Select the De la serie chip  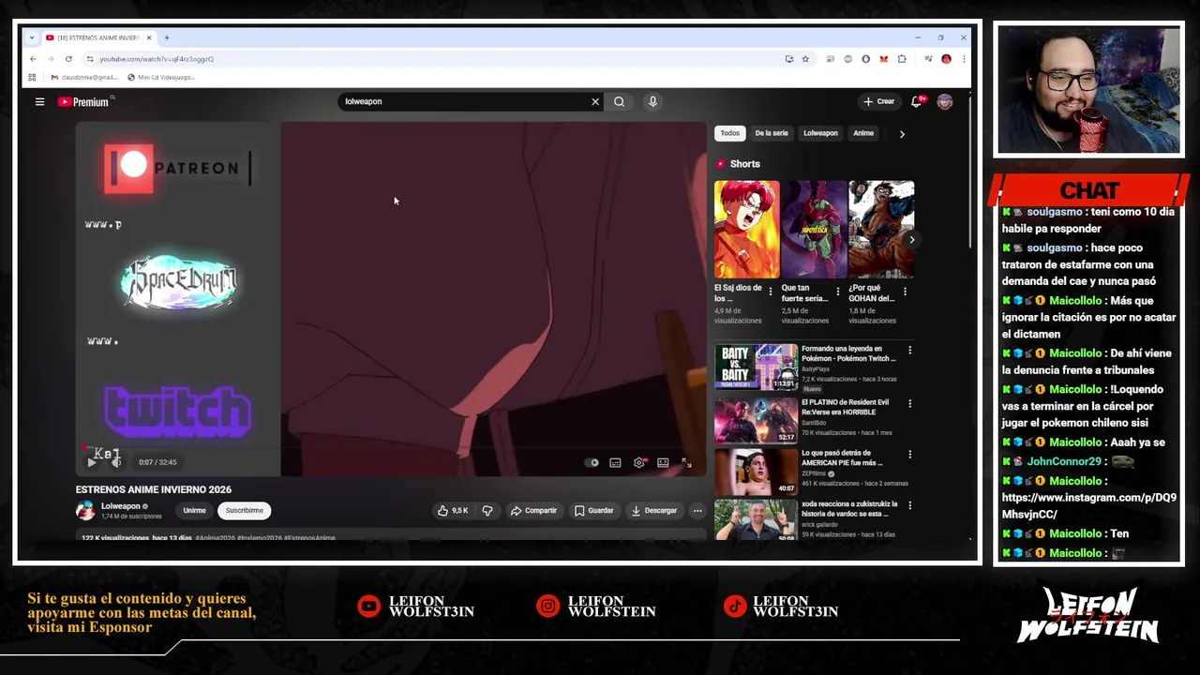[772, 133]
